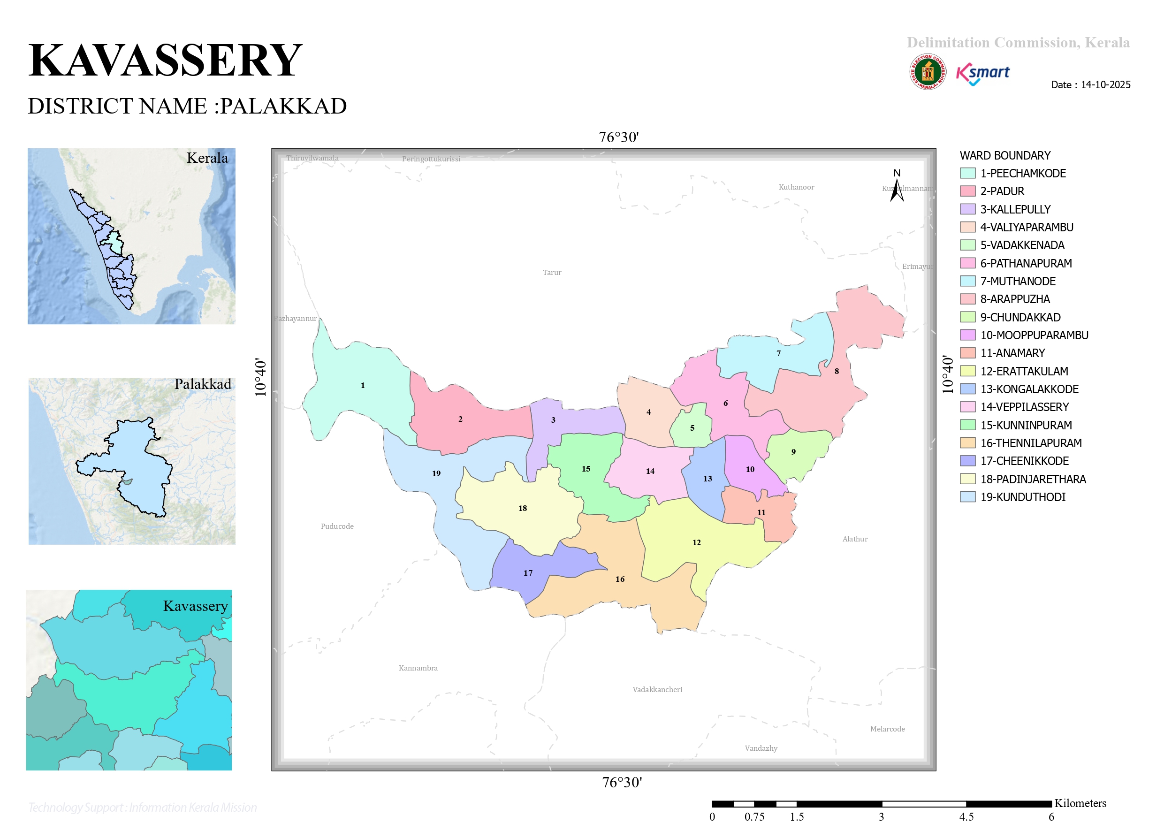Click ward 12 region on the map
Screen dimensions: 1164x823
[x=697, y=542]
